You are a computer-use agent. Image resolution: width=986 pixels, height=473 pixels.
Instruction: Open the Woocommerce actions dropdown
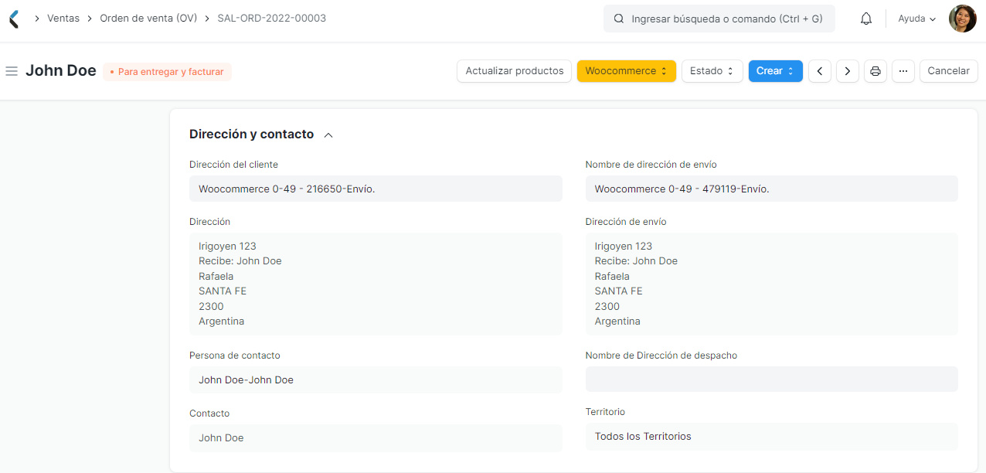[626, 70]
